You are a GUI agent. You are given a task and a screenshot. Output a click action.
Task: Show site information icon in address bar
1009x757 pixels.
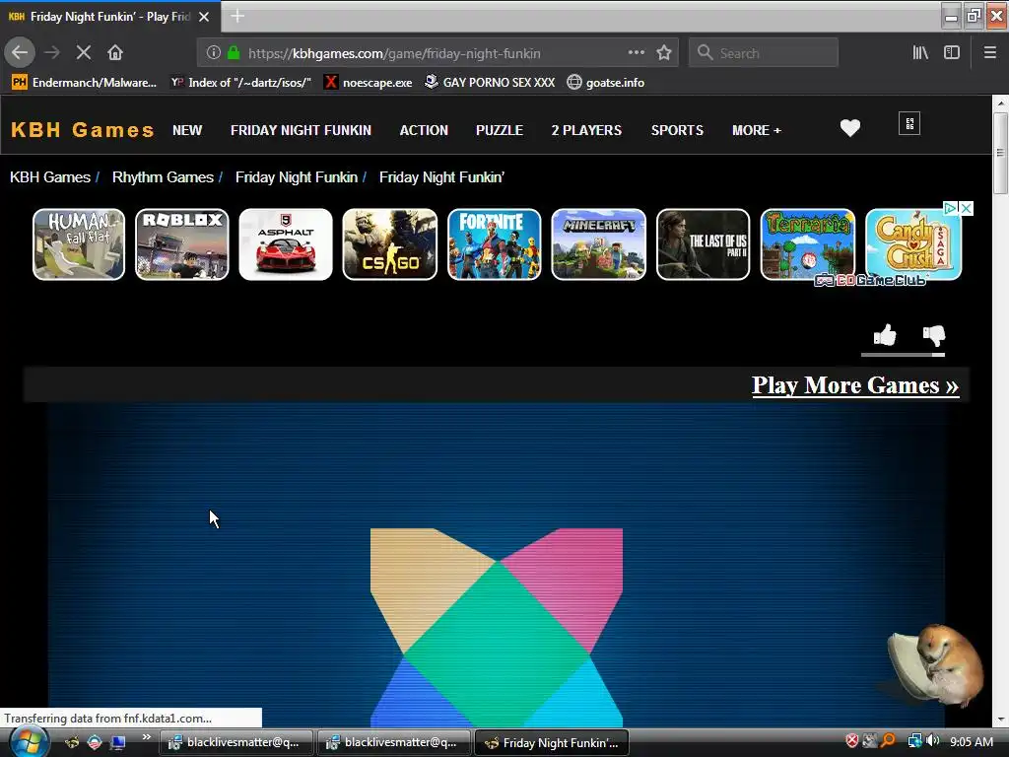214,53
